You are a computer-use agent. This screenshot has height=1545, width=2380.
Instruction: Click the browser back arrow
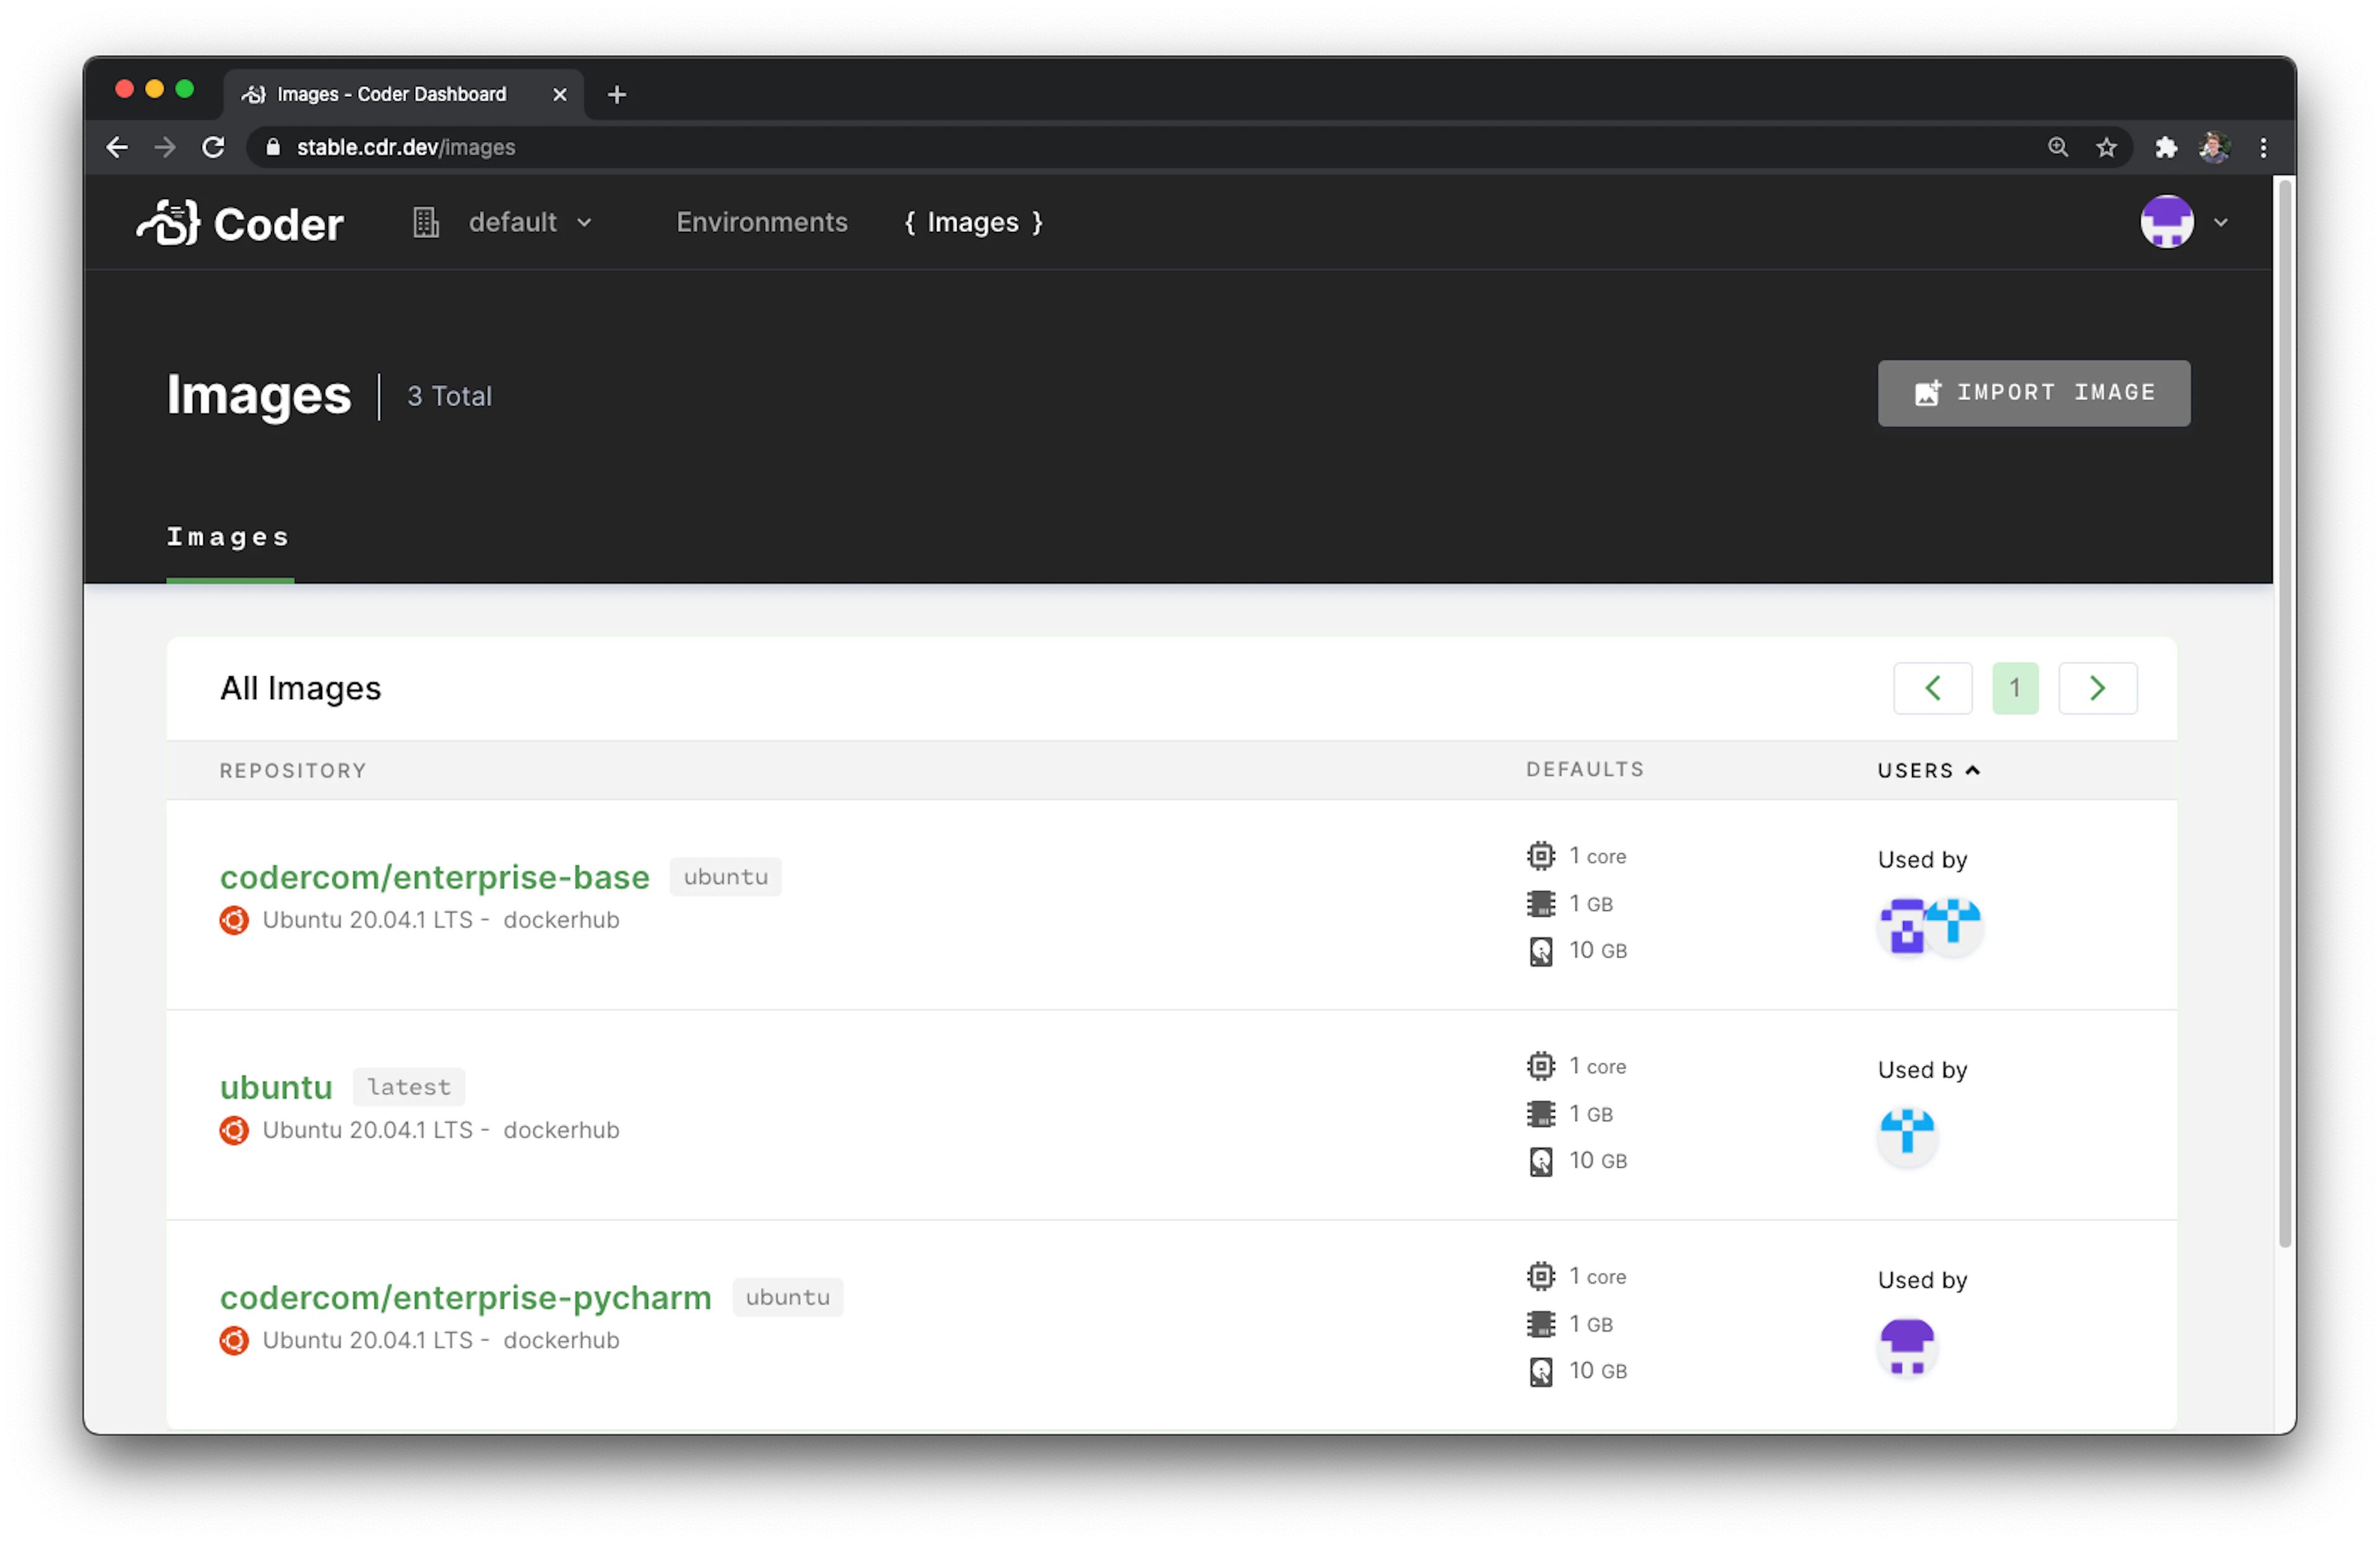click(x=117, y=148)
